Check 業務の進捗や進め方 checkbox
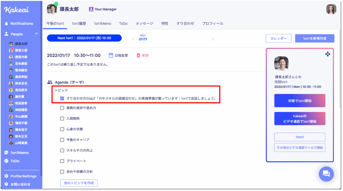This screenshot has width=343, height=191. [62, 108]
